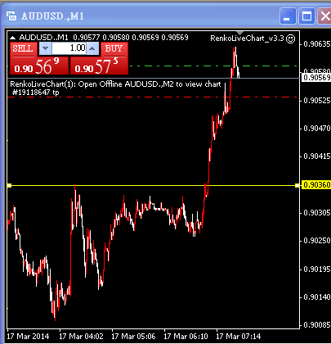This screenshot has width=331, height=344.
Task: Click the buy price 0.90575 panel
Action: pyautogui.click(x=99, y=66)
